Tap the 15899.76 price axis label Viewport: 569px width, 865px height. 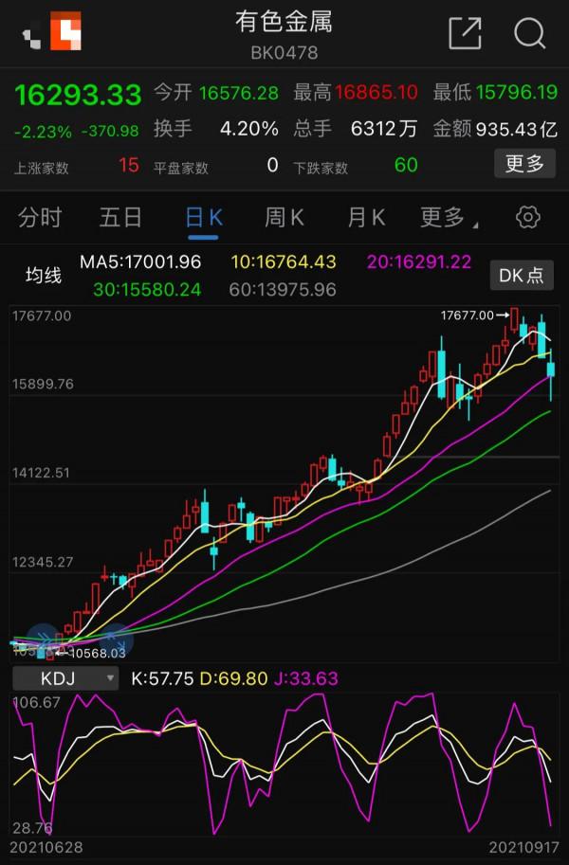tap(43, 384)
